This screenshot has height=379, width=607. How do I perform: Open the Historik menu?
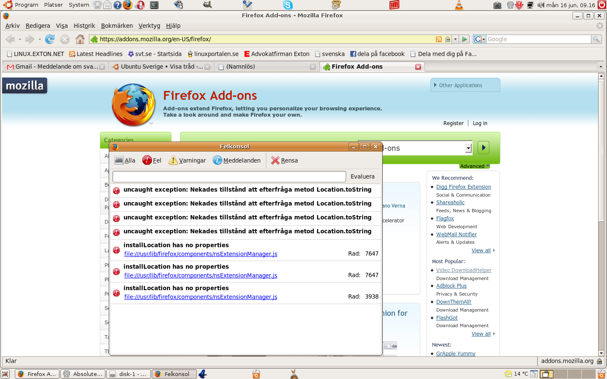84,26
